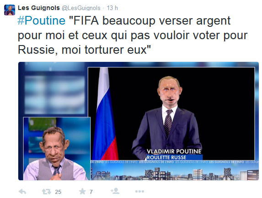Open the @LesGuignols handle link

[x=81, y=8]
